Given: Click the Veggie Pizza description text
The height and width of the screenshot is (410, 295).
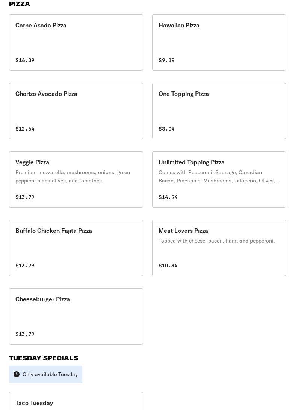Looking at the screenshot, I should (73, 176).
